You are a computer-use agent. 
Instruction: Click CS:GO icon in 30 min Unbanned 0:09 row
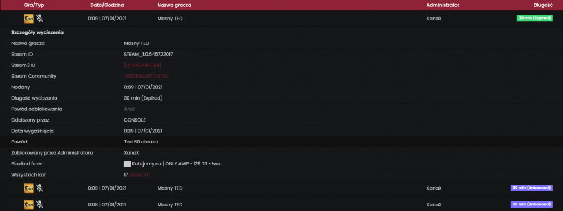coord(29,188)
